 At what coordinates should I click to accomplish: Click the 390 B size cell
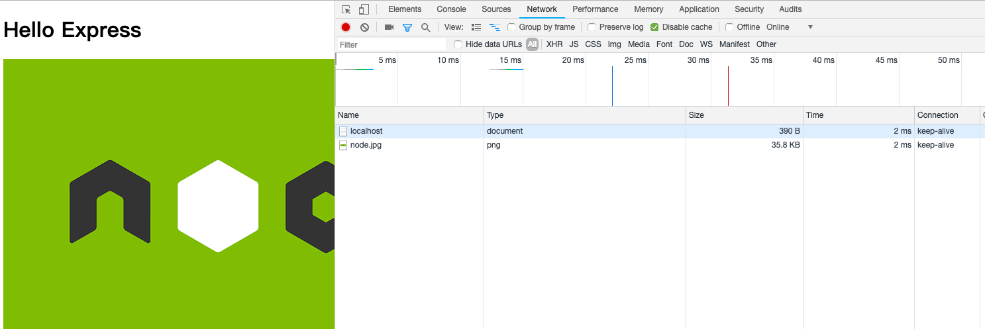point(745,131)
